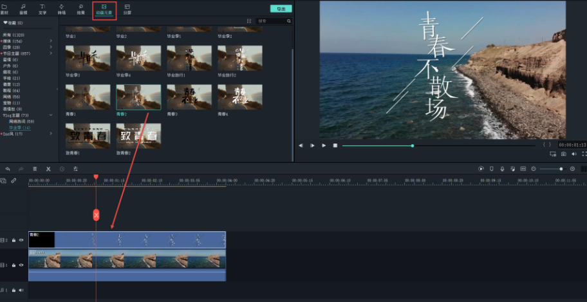Screen dimensions: 587x302
Task: Play the preview video
Action: click(x=324, y=146)
